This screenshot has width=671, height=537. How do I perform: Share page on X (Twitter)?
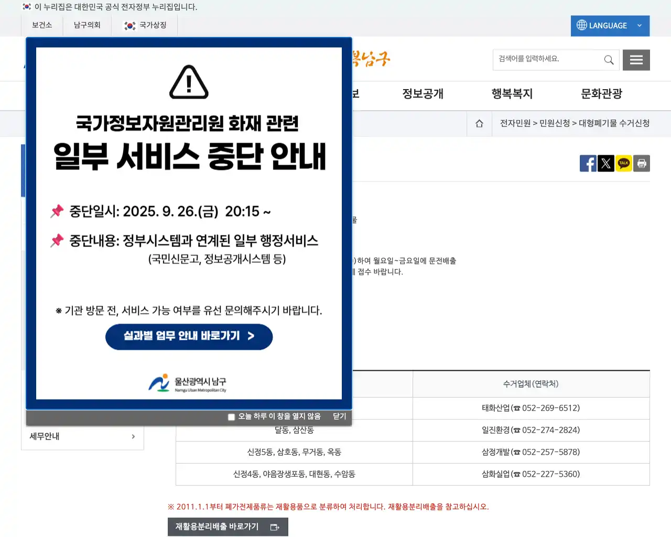[606, 163]
